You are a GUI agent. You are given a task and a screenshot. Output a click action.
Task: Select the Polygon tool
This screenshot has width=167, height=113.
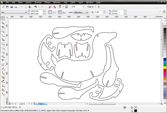coord(3,52)
